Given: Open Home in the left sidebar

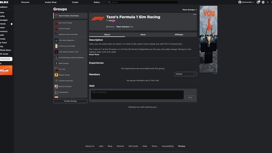Looking at the screenshot, I should [x=2, y=12].
